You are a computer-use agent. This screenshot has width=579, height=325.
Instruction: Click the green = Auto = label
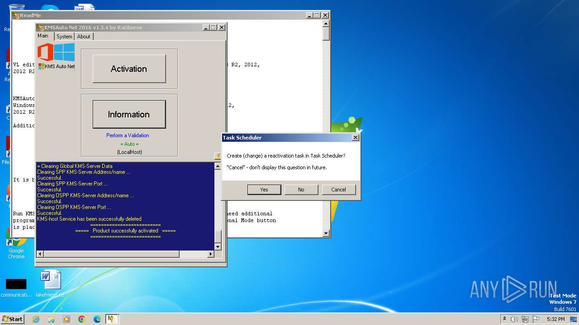coord(129,144)
